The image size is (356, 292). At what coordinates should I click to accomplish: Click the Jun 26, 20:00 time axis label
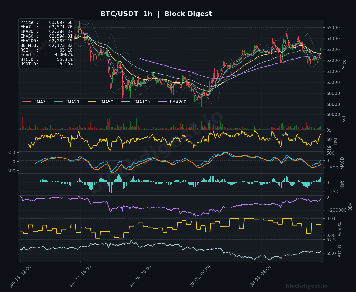tap(140, 276)
